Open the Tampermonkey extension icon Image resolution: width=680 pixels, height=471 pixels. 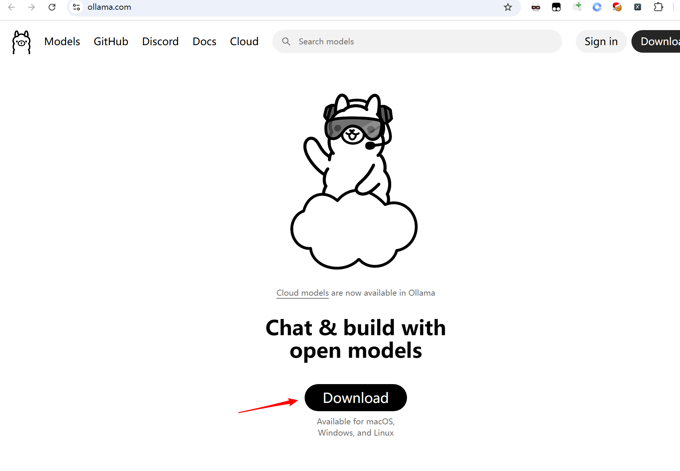[556, 7]
